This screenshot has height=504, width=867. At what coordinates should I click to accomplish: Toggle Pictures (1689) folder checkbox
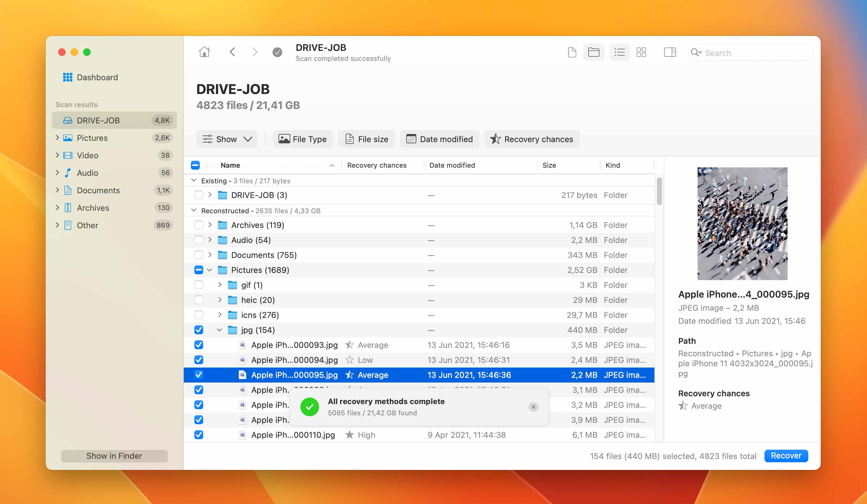pyautogui.click(x=198, y=270)
